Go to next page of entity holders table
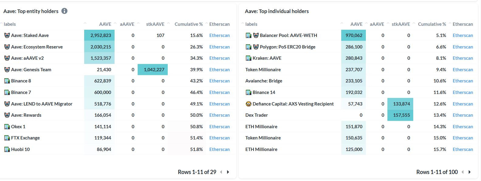 click(x=228, y=172)
